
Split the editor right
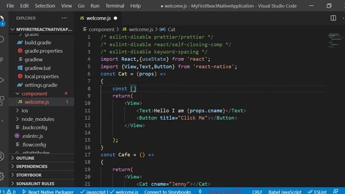click(x=333, y=18)
